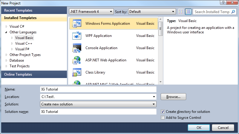
Task: Switch to small icons view
Action: [181, 12]
